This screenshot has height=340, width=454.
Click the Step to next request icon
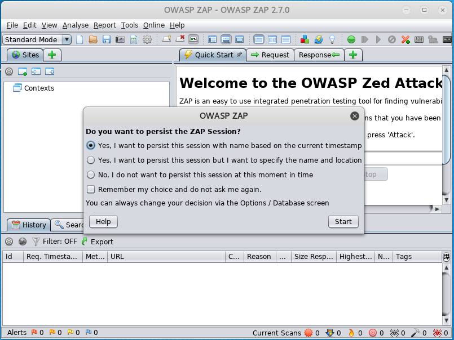[365, 39]
